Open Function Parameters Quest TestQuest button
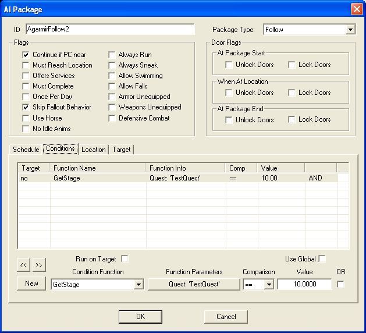 click(x=194, y=284)
